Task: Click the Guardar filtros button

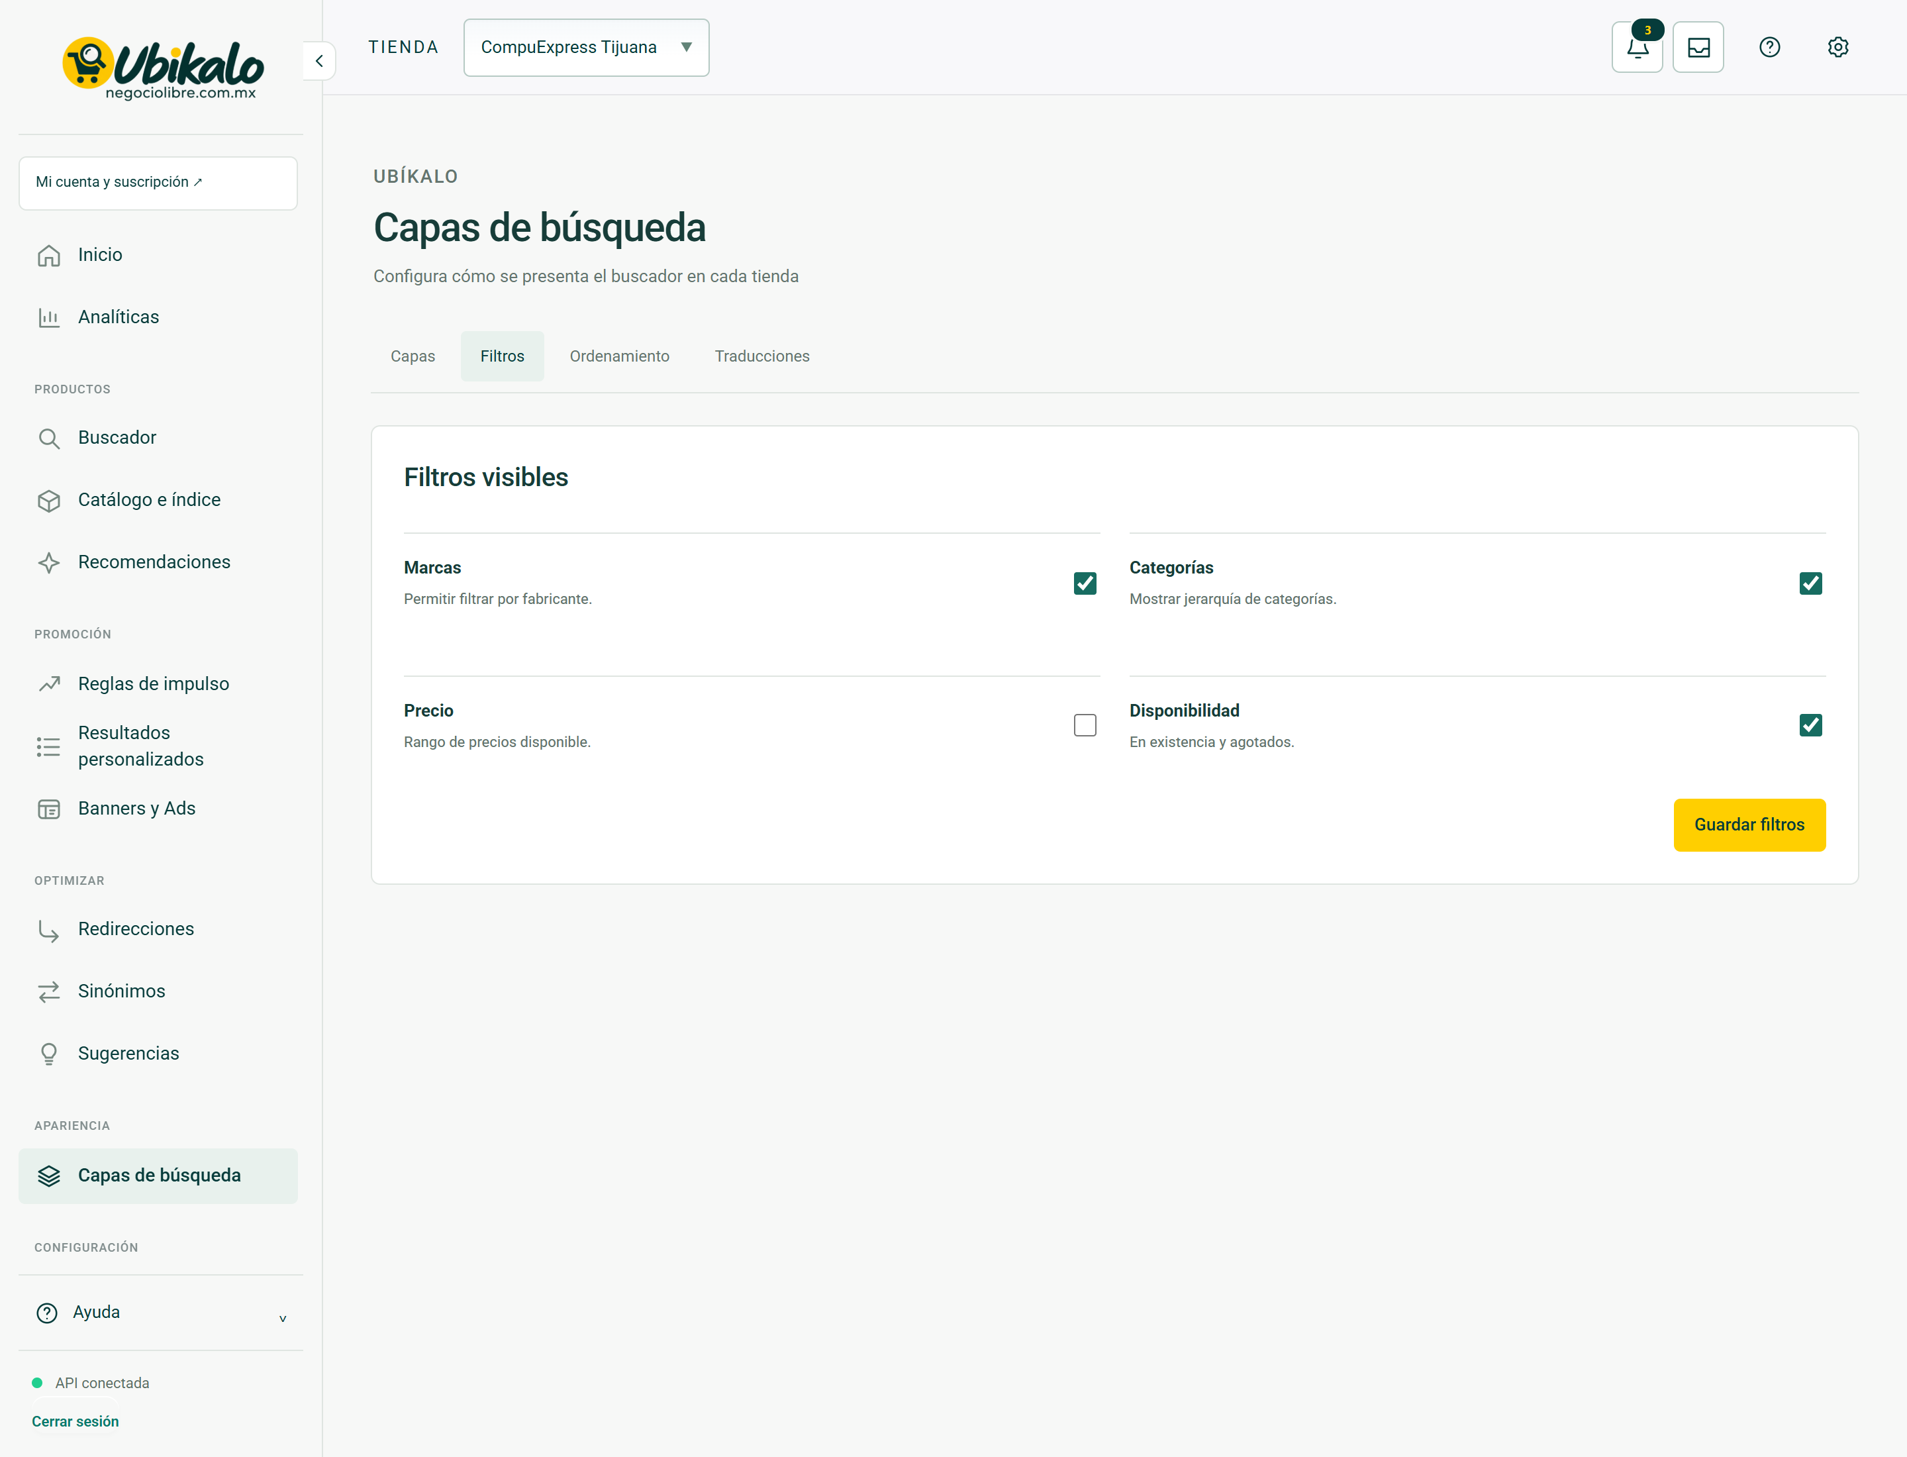Action: [1749, 825]
